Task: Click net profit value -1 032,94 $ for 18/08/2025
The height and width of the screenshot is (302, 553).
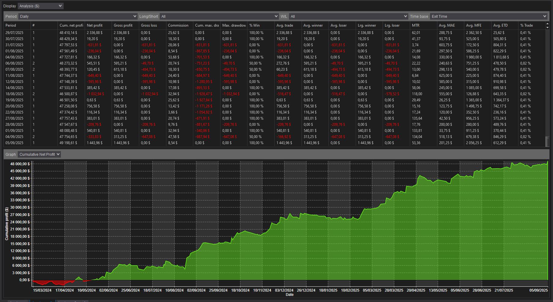Action: click(x=95, y=94)
